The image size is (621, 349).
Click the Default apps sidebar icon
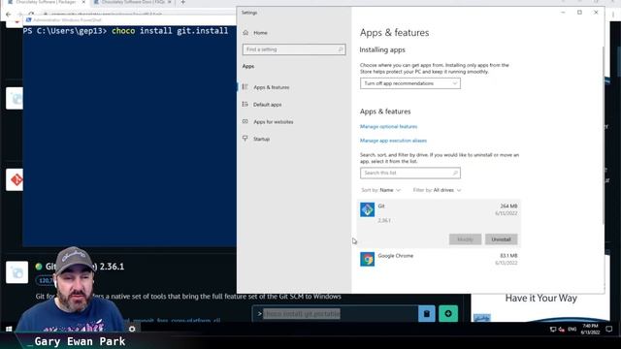245,105
